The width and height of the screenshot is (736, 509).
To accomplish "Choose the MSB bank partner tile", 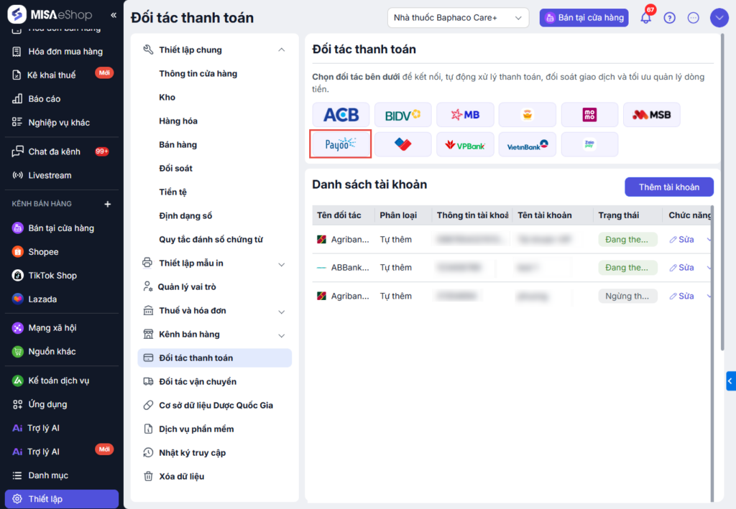I will (651, 115).
